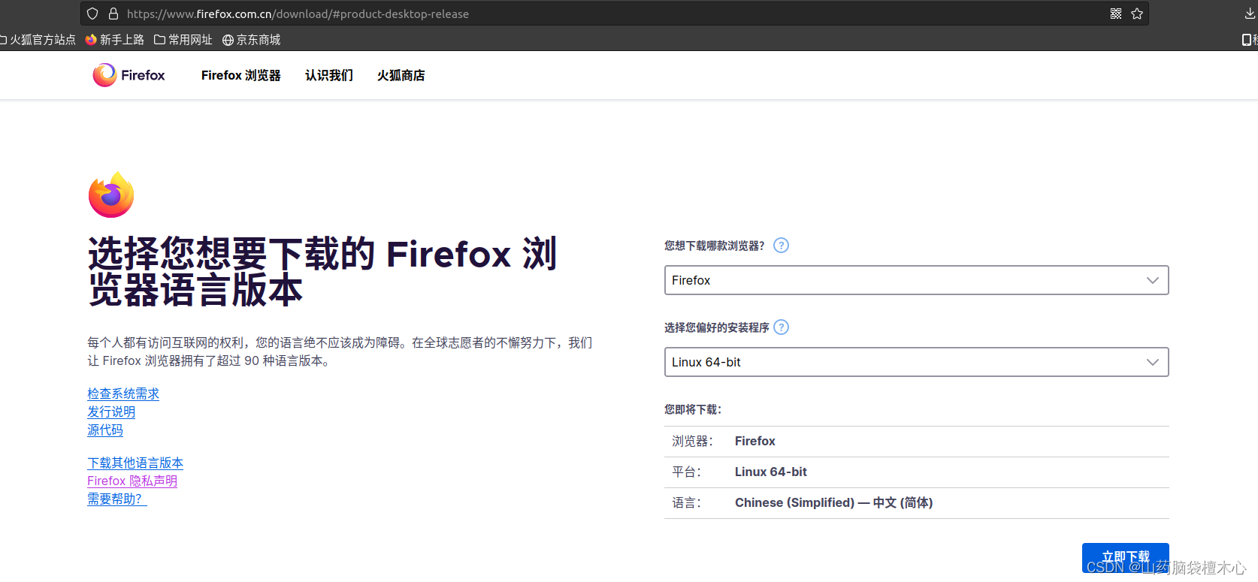Screen dimensions: 1258x582
Task: Open the 认识我们 menu
Action: [x=329, y=75]
